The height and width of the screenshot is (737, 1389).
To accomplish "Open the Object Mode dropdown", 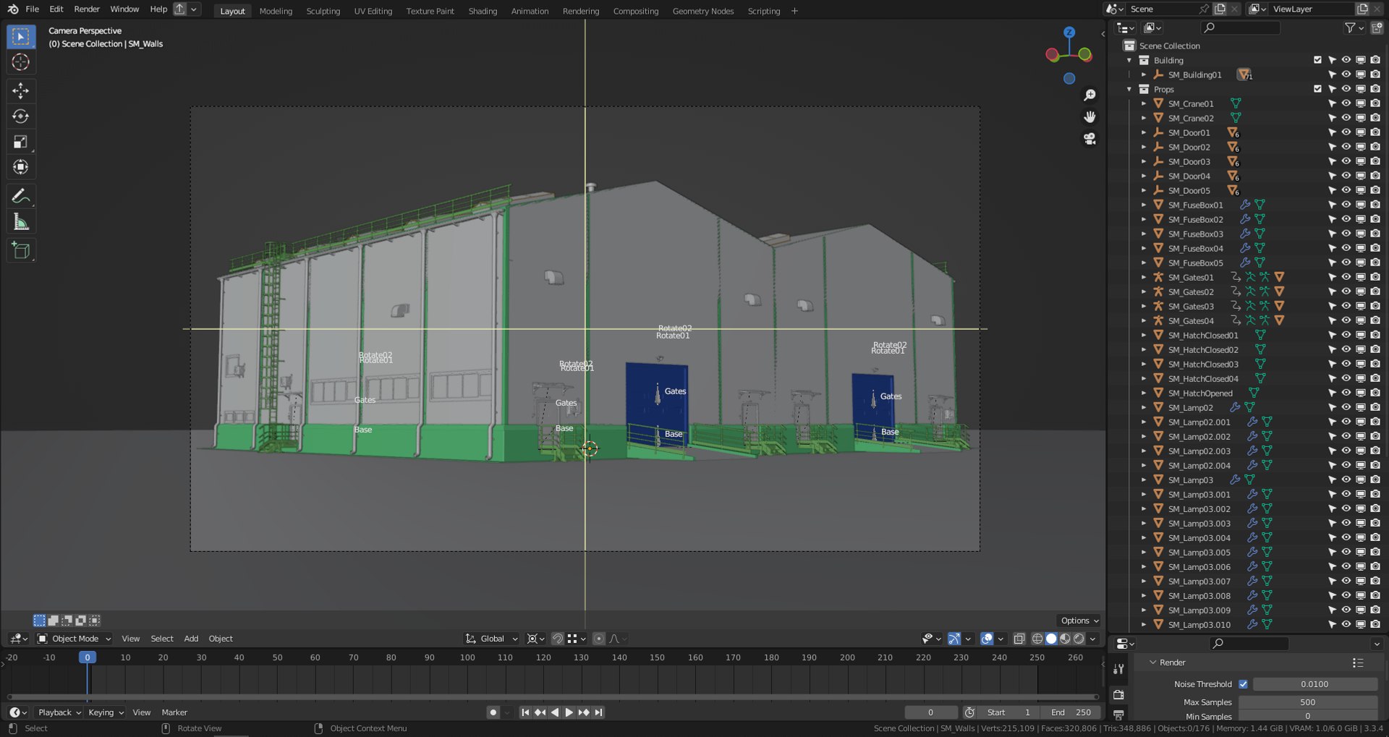I will (74, 639).
